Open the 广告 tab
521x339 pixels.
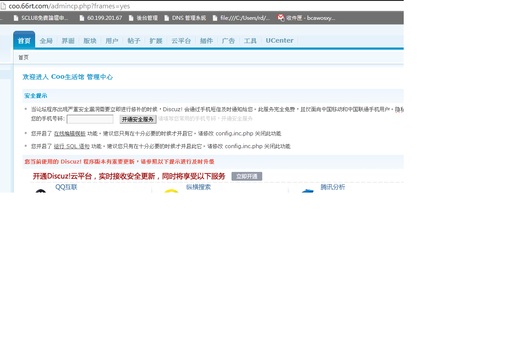228,40
